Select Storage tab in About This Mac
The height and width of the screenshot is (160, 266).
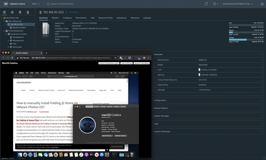103,106
